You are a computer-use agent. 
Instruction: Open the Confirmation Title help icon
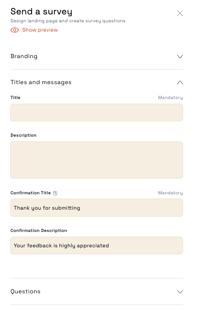point(55,193)
